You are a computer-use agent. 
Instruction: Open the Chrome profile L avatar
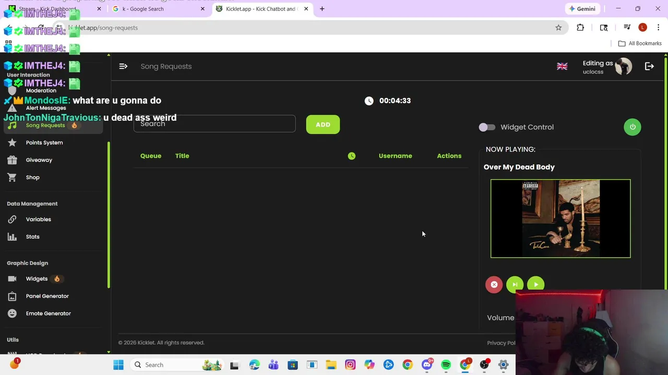tap(642, 28)
